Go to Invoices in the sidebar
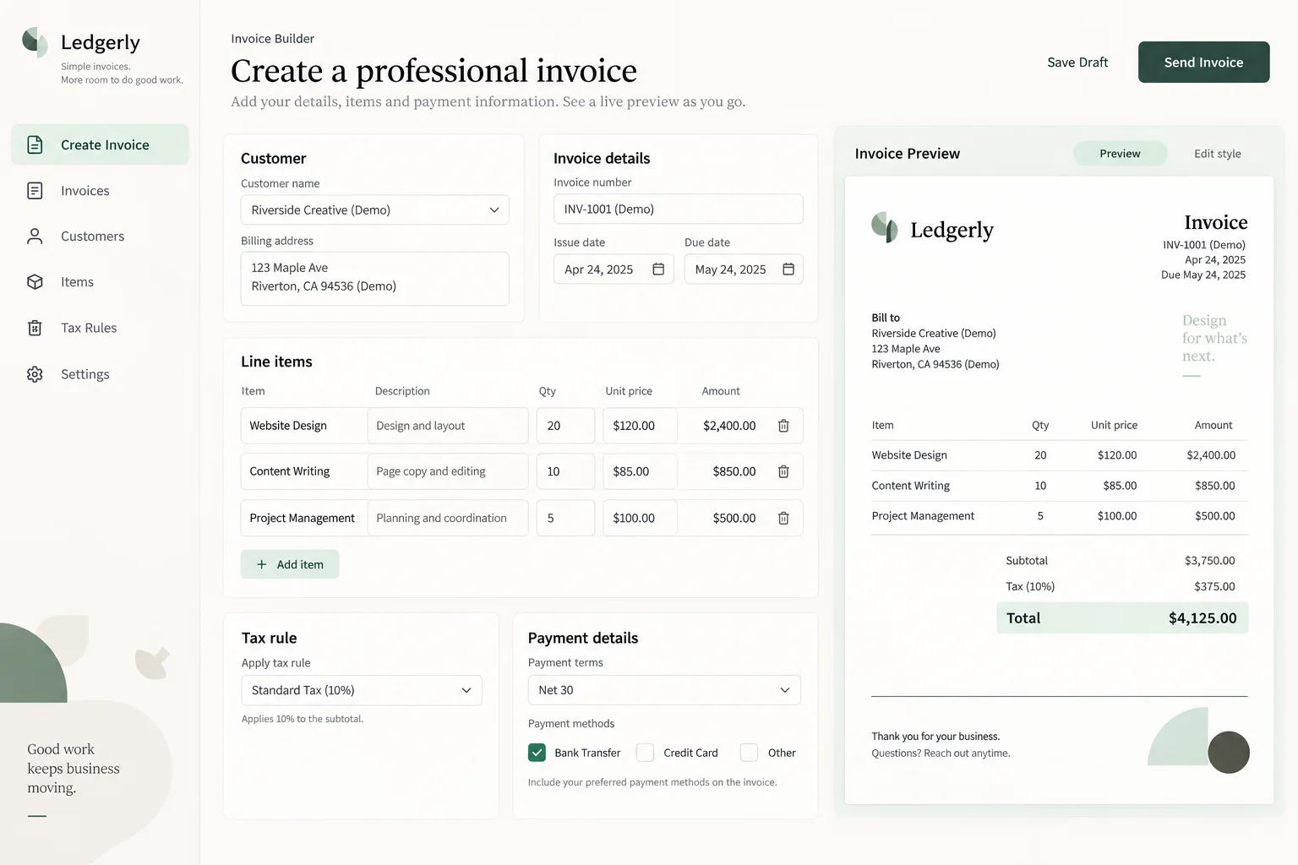This screenshot has width=1298, height=865. [100, 191]
